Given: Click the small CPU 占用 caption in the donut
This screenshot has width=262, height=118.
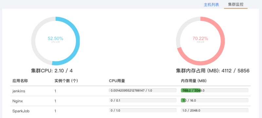Looking at the screenshot, I should coord(55,42).
